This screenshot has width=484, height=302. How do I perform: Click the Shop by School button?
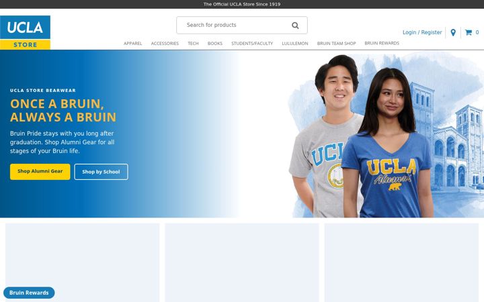click(101, 172)
